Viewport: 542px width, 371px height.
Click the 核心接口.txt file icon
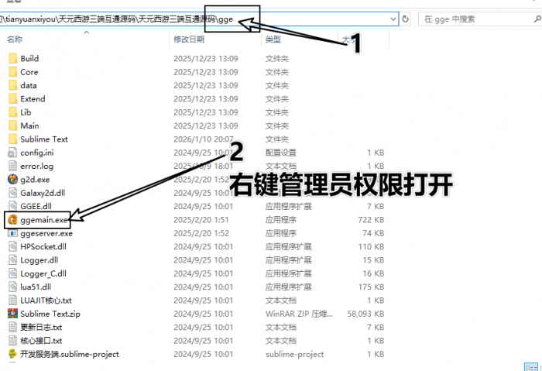[12, 341]
